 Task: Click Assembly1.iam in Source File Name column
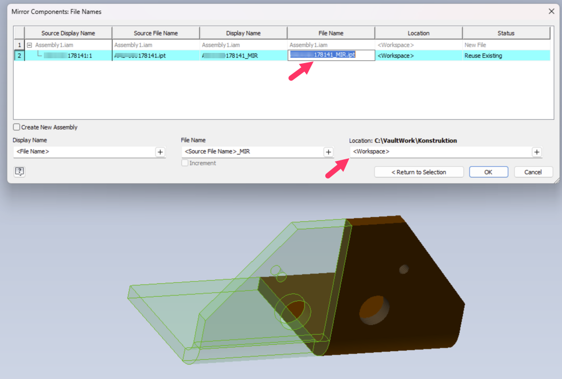(x=156, y=45)
